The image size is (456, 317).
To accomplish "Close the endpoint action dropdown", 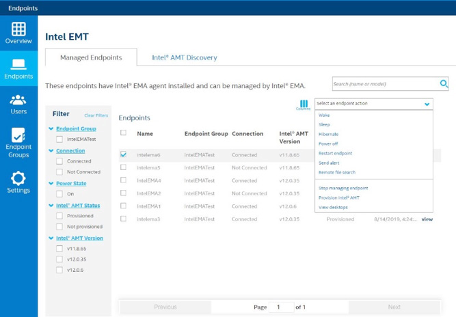I will 427,104.
